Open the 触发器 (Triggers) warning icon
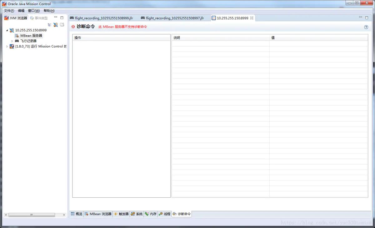375x228 pixels. coord(115,214)
